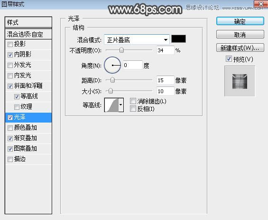The width and height of the screenshot is (268, 220).
Task: Enable the 外发光 outer glow checkbox
Action: tap(10, 65)
